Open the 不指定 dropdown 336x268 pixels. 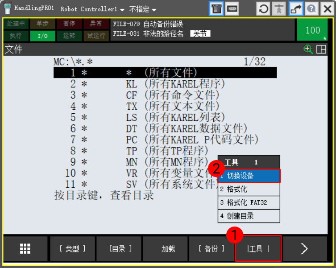tap(142, 9)
